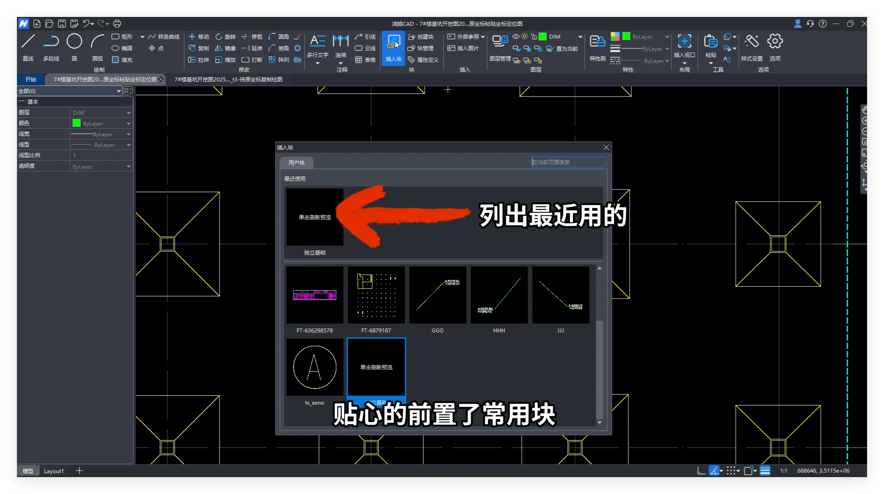Viewport: 884px width, 494px height.
Task: Click the 特性刷 match properties icon
Action: (x=597, y=42)
